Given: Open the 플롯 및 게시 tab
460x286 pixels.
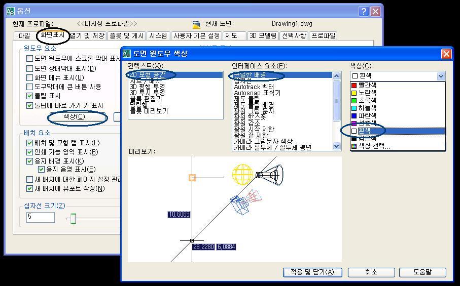Looking at the screenshot, I should pyautogui.click(x=127, y=36).
